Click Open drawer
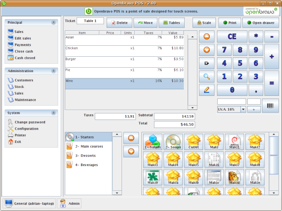The height and width of the screenshot is (211, 282). pos(260,22)
